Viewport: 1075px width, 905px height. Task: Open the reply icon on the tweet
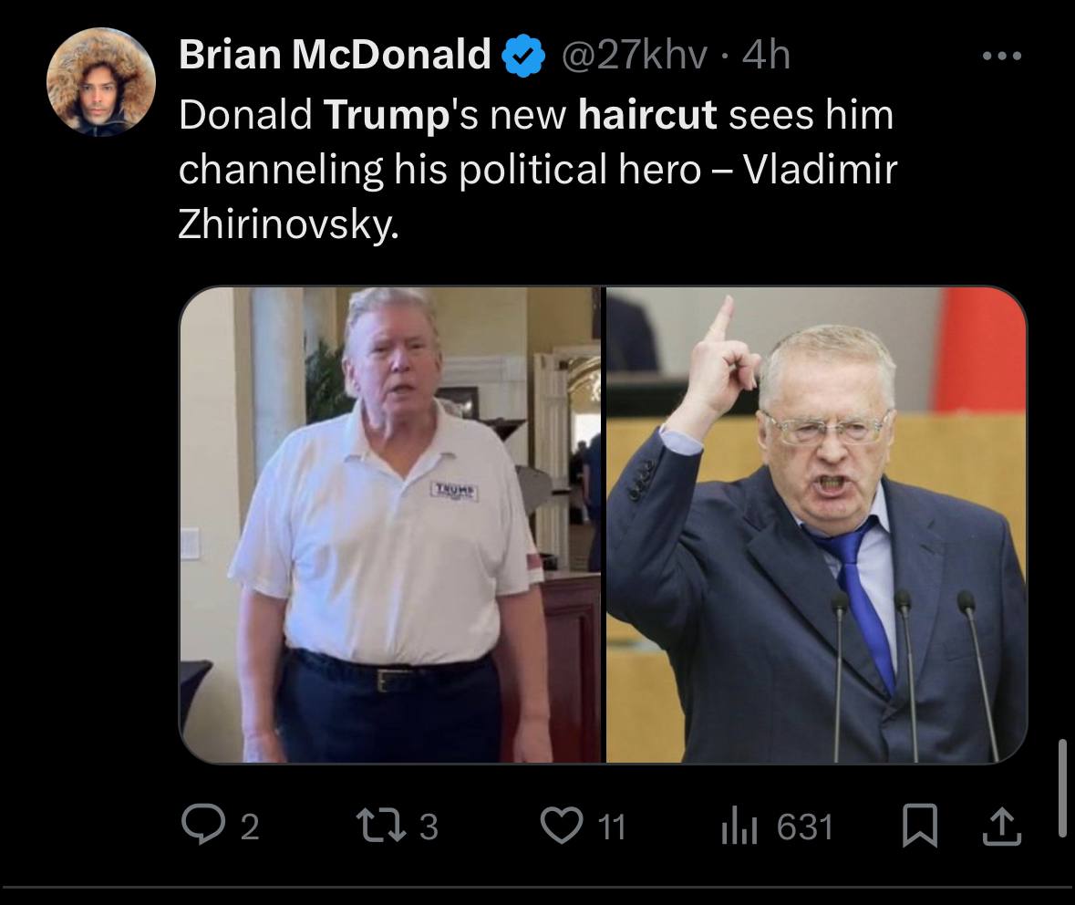coord(199,826)
